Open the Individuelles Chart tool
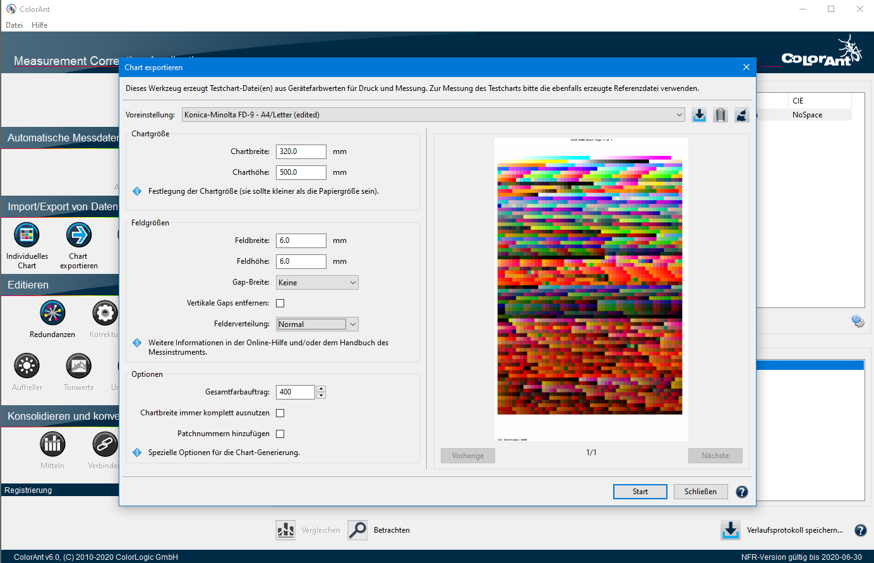 (27, 235)
